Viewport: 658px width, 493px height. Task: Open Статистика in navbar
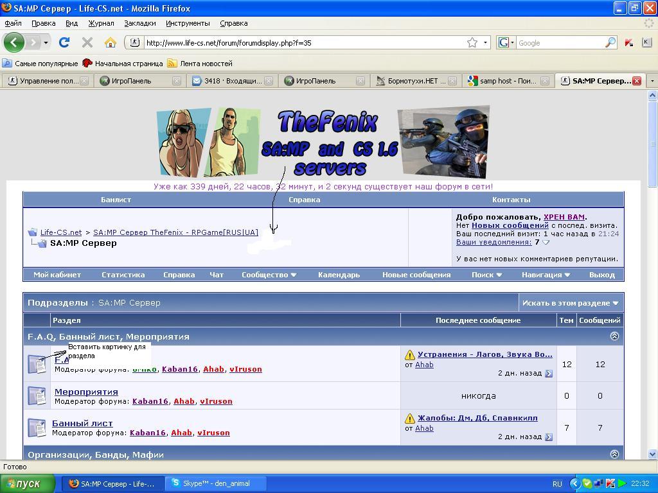(x=123, y=275)
